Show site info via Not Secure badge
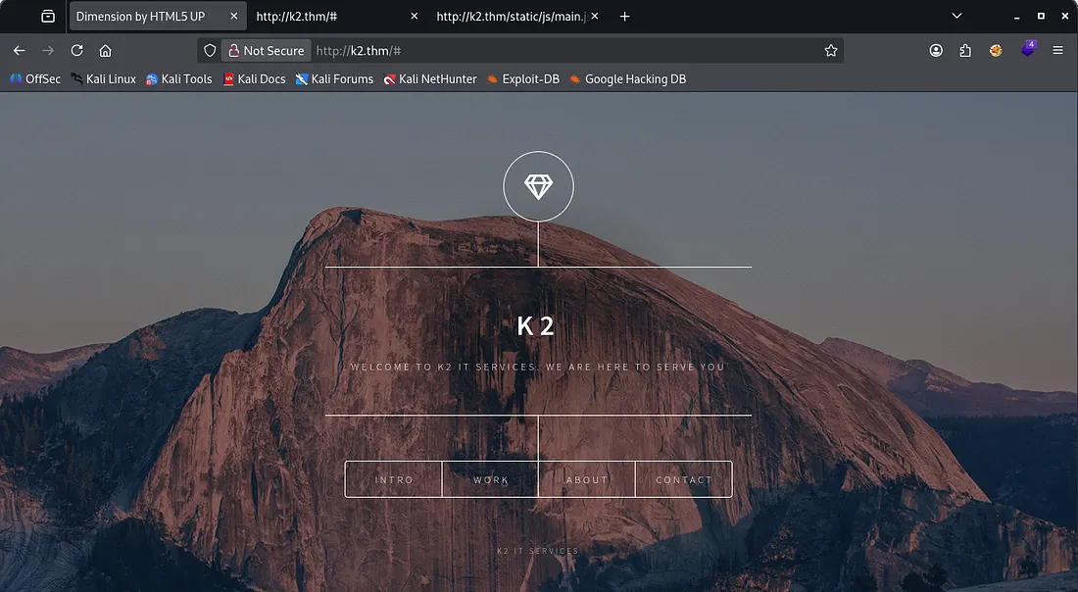Screen dimensions: 1078x592 click(266, 51)
